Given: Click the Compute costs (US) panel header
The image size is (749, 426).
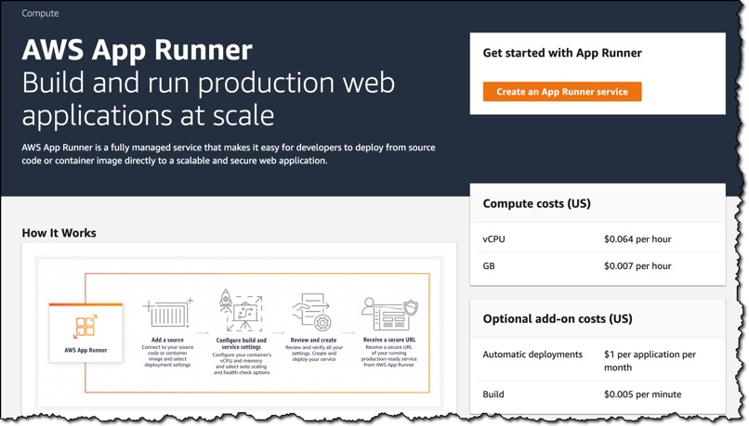Looking at the screenshot, I should (536, 203).
